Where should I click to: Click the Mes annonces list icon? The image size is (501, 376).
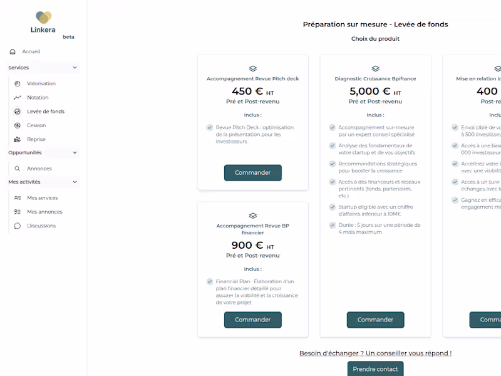(x=18, y=212)
